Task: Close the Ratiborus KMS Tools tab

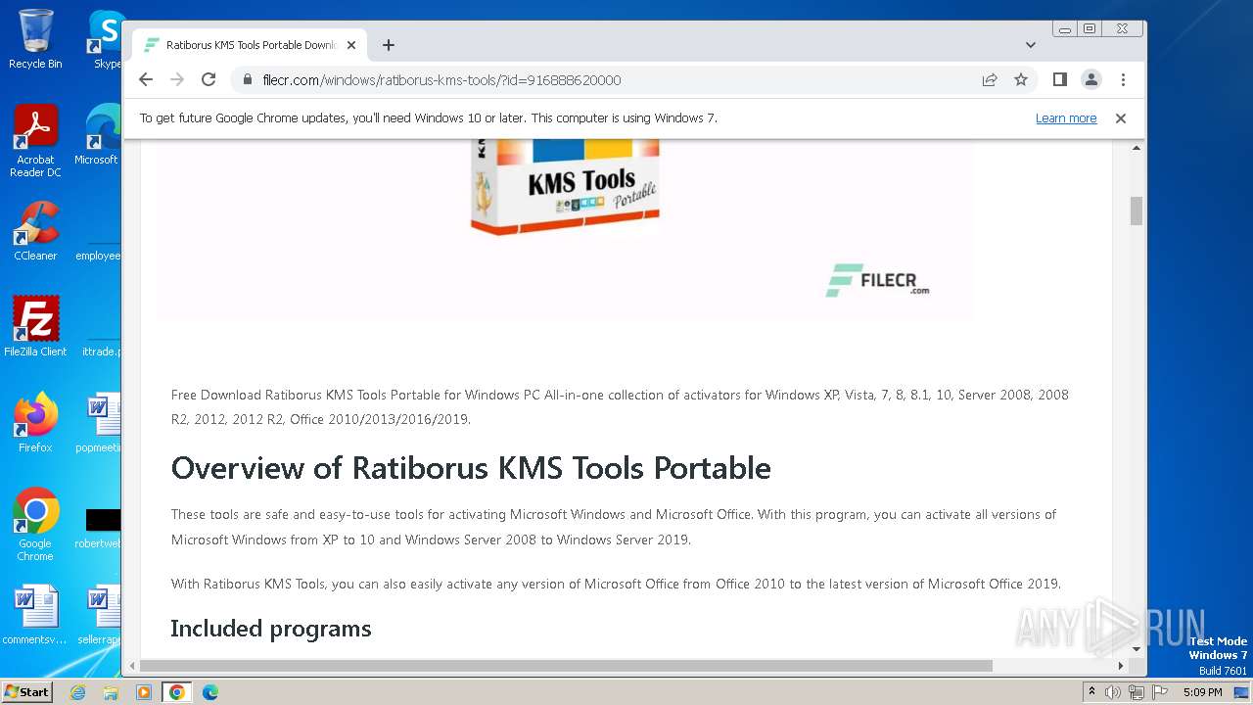Action: (351, 45)
